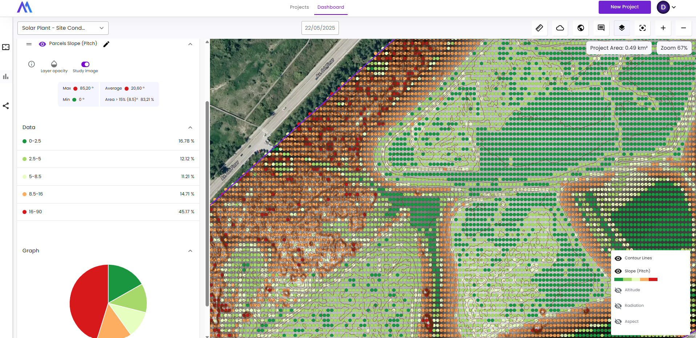Click the cloud icon in toolbar

pyautogui.click(x=560, y=28)
